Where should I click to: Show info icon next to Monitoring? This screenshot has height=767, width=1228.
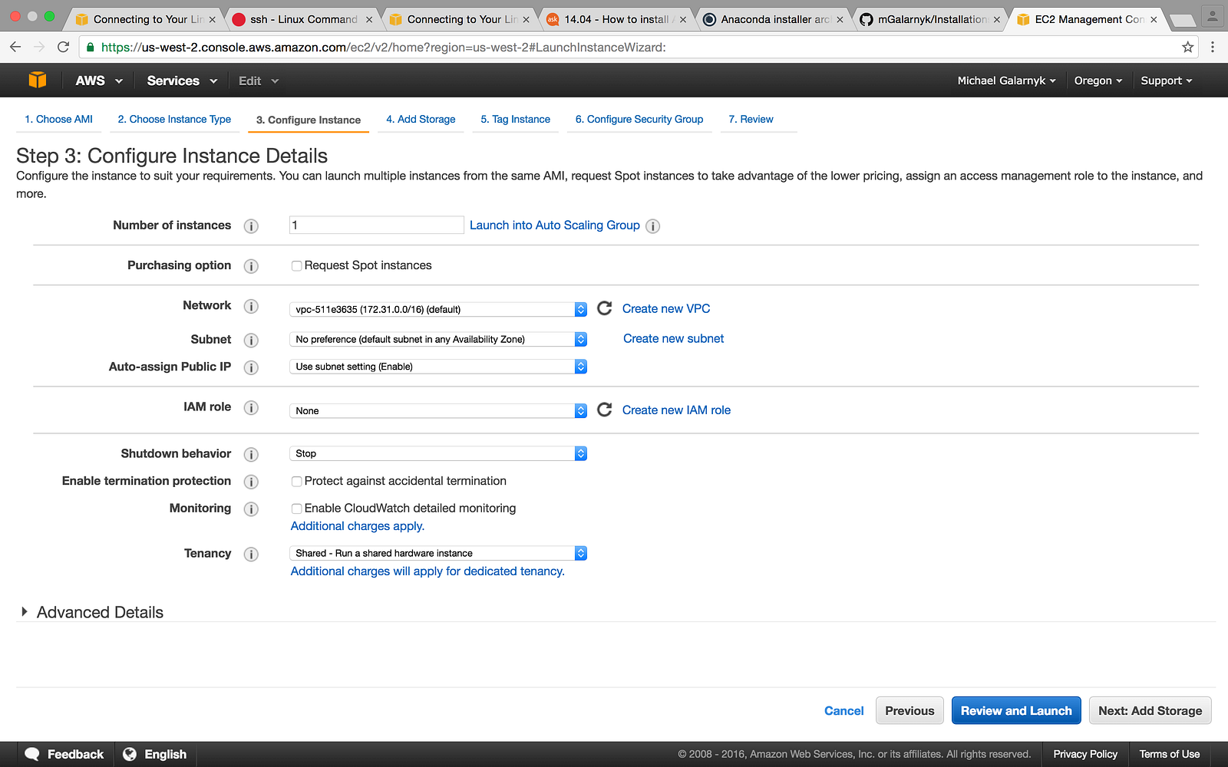coord(251,509)
